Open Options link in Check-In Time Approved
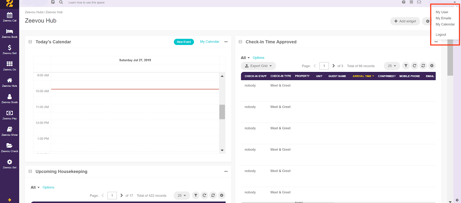 pos(258,58)
